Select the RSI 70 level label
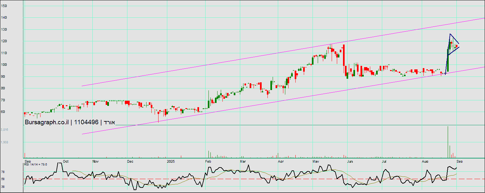Viewport: 485px width, 193px height. pyautogui.click(x=3, y=172)
